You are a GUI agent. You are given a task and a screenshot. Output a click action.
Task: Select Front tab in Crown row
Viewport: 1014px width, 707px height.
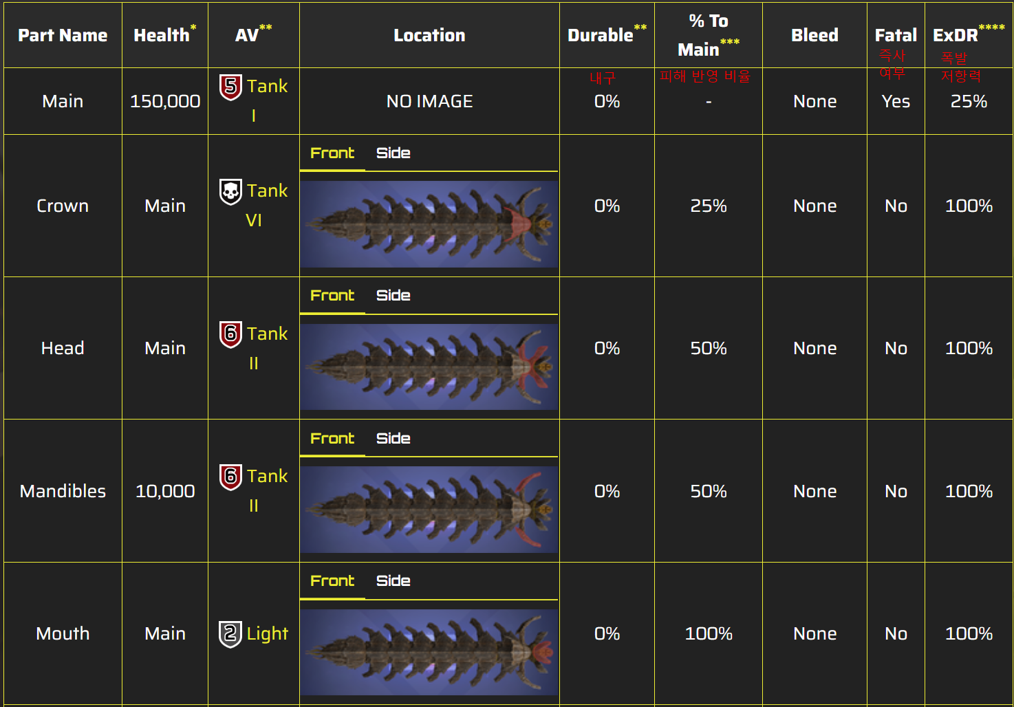tap(332, 153)
